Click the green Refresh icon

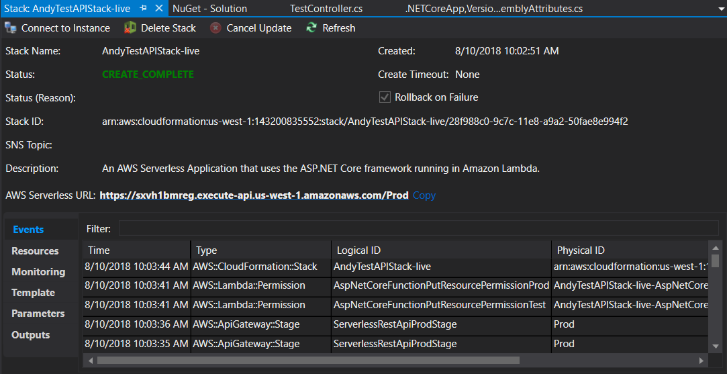point(311,28)
